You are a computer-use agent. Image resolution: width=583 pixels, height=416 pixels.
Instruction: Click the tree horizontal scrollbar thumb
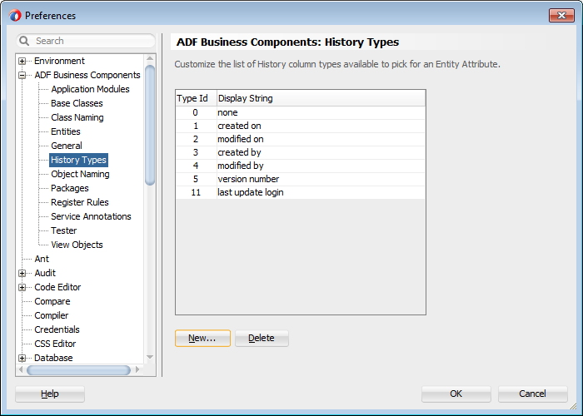[x=79, y=370]
